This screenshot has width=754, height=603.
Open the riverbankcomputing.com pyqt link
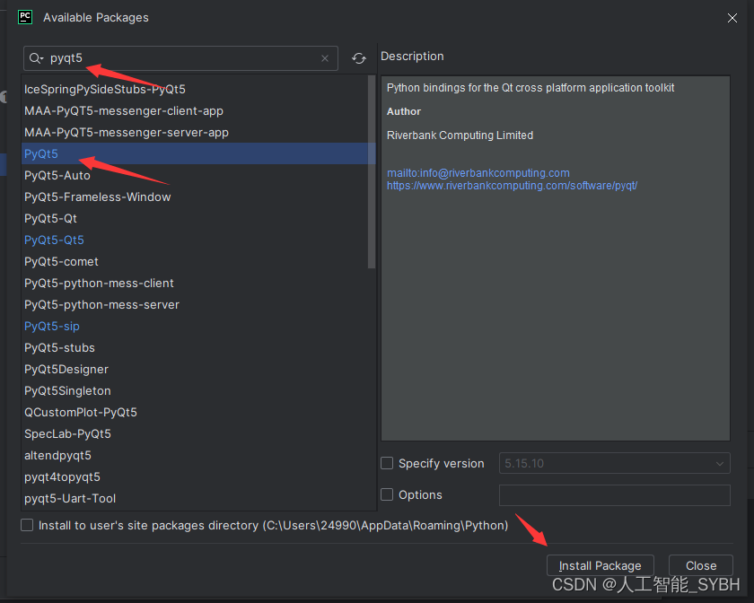[513, 186]
